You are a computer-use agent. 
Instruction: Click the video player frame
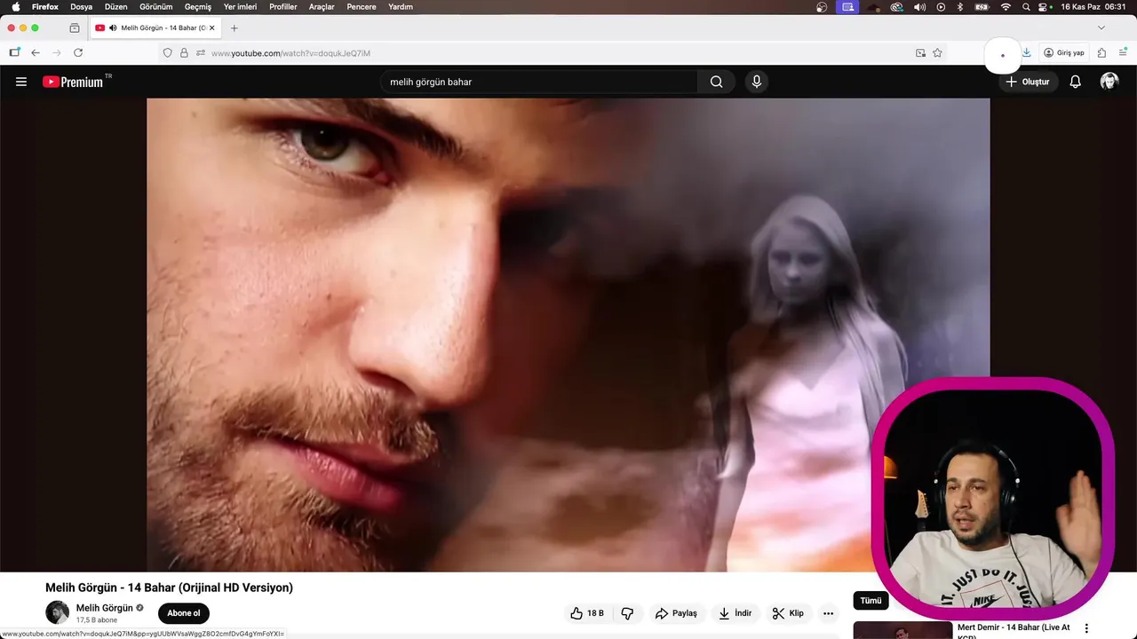coord(568,335)
